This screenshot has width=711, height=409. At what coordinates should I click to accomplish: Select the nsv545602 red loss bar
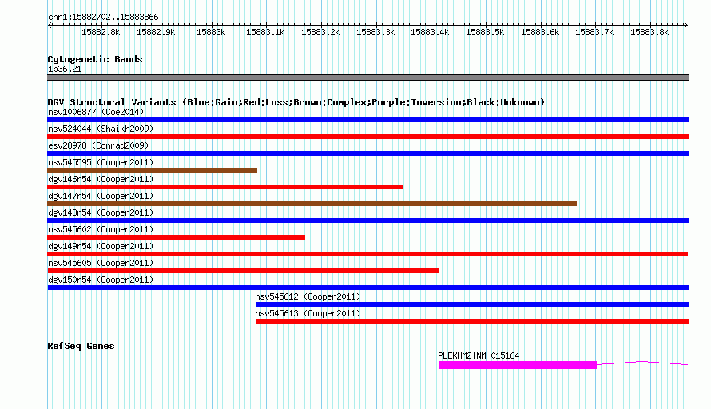176,237
